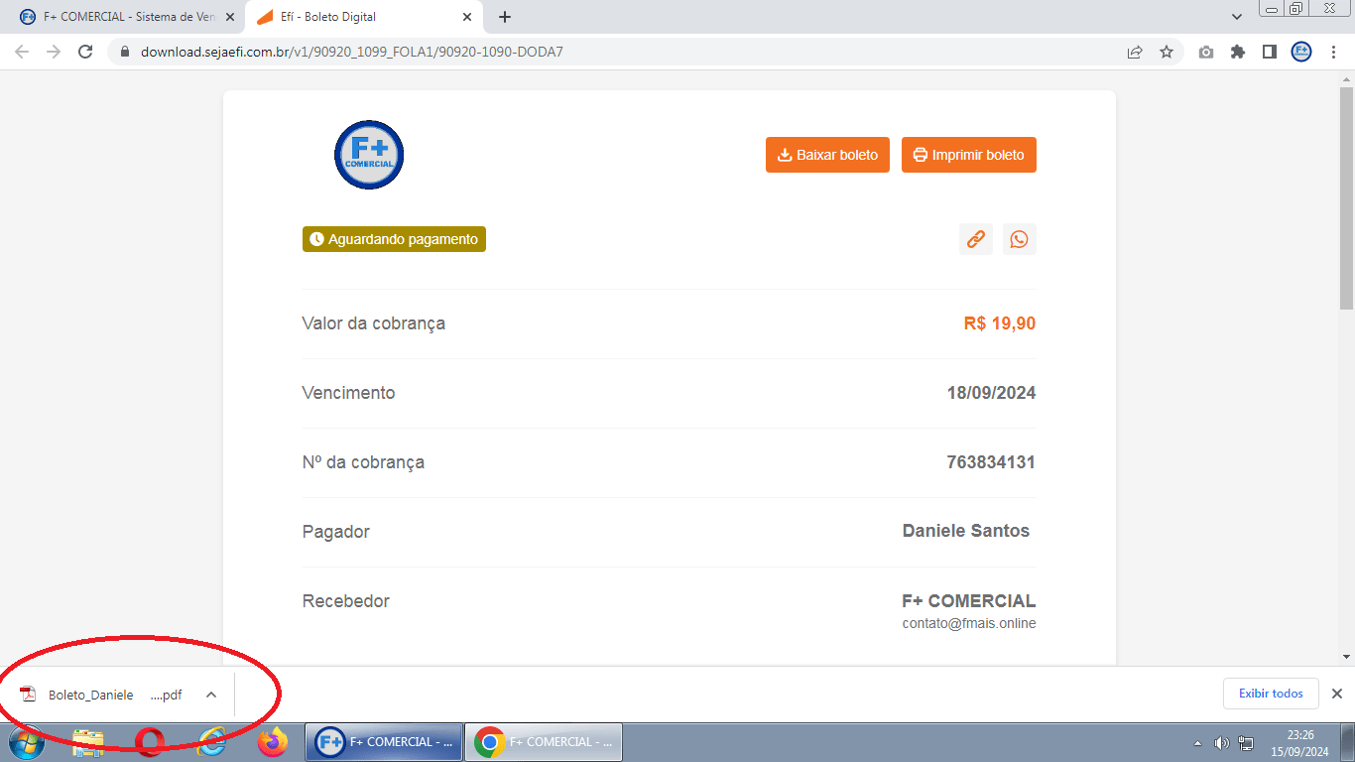Copy boleto link via chain icon
The width and height of the screenshot is (1355, 762).
pos(976,239)
